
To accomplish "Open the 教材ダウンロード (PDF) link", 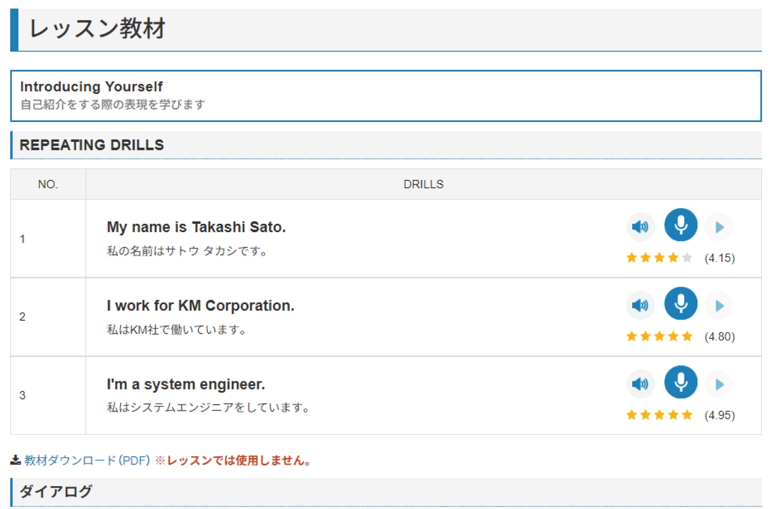I will (x=87, y=460).
